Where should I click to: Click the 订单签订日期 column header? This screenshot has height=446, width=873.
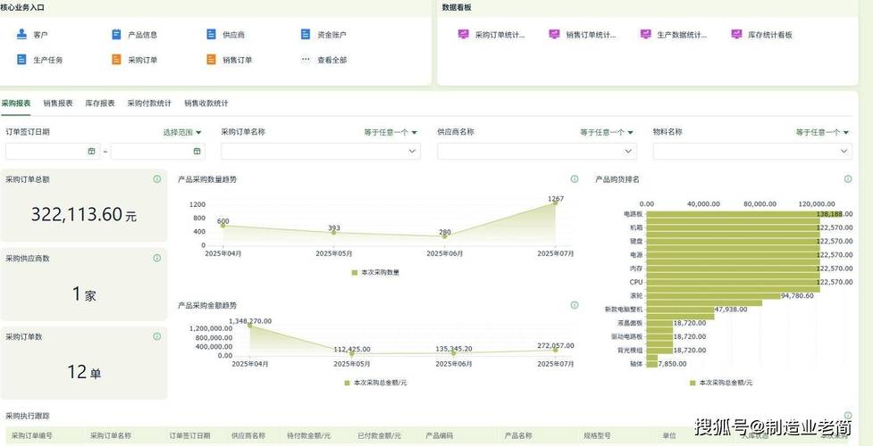(189, 435)
